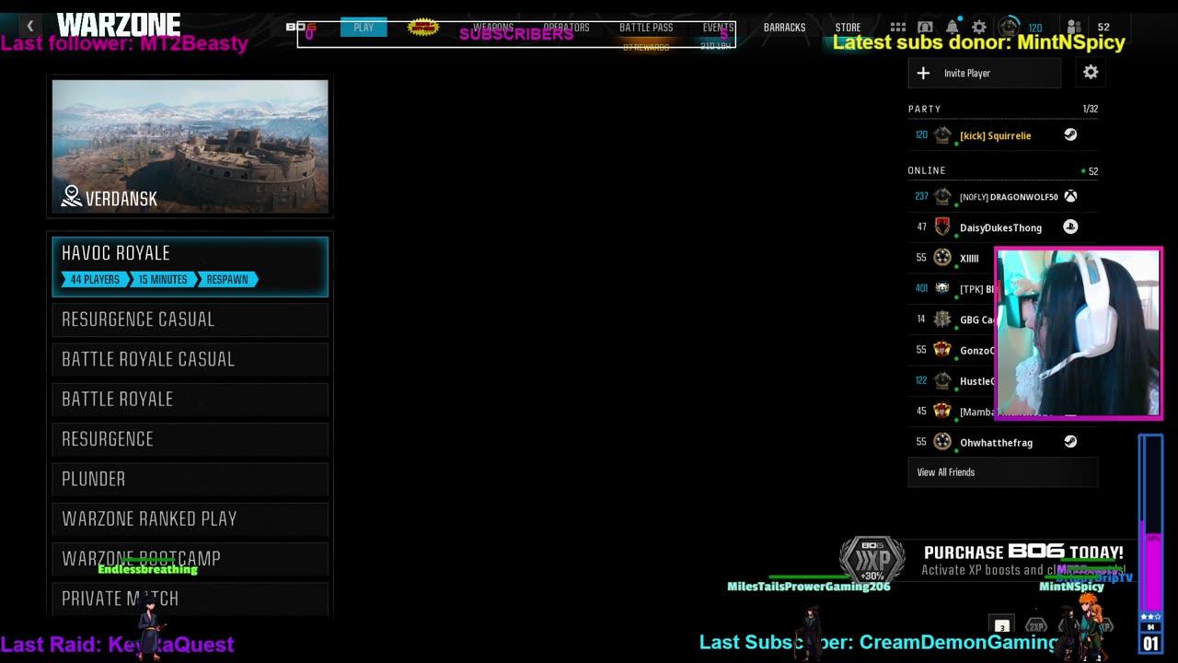
Task: Click the streamer webcam overlay
Action: pyautogui.click(x=1079, y=333)
